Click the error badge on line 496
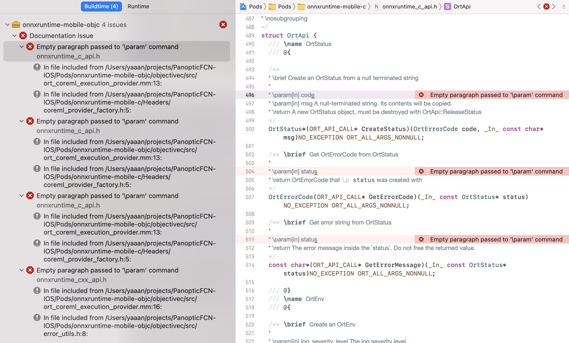The width and height of the screenshot is (569, 343). tap(421, 95)
